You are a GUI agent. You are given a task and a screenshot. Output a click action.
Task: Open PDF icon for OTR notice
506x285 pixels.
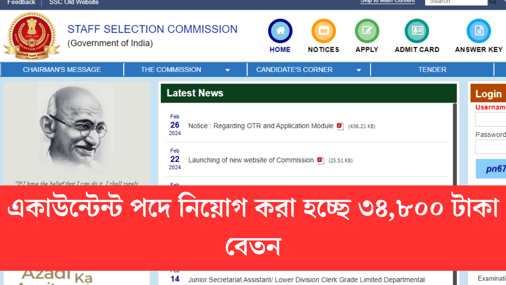[340, 126]
